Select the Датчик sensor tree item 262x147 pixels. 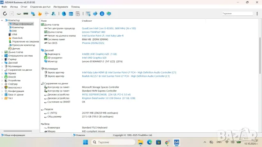coord(16,49)
